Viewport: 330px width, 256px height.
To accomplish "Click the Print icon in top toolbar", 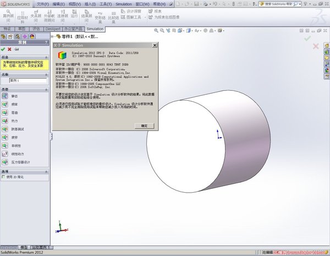I will 205,4.
